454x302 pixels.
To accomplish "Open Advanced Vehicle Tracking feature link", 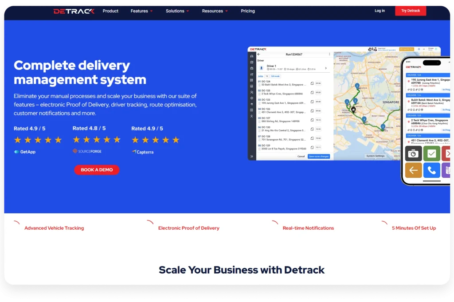I will coord(54,228).
